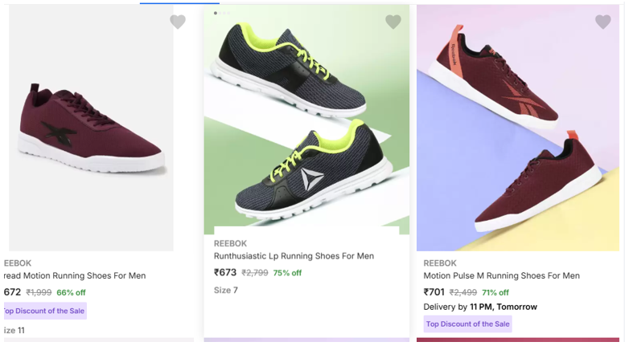Click the REEBOK brand name above Runthusiastic

[230, 243]
